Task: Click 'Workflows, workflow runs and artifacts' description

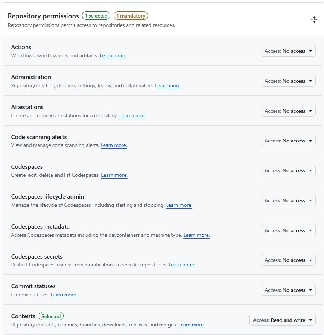Action: tap(54, 55)
